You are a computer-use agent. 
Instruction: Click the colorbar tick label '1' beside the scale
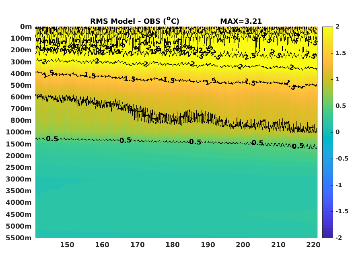(338, 79)
